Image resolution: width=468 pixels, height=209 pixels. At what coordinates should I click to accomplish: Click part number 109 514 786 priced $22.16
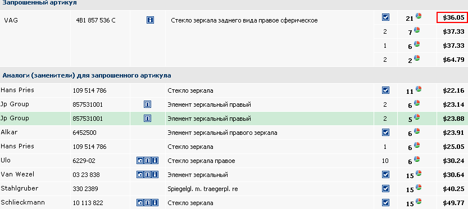pos(89,90)
